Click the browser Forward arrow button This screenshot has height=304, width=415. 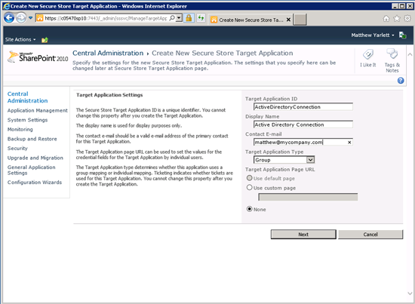coord(21,18)
